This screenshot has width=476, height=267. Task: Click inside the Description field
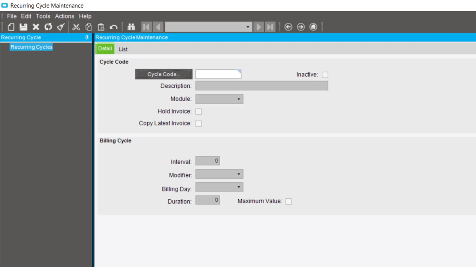260,85
